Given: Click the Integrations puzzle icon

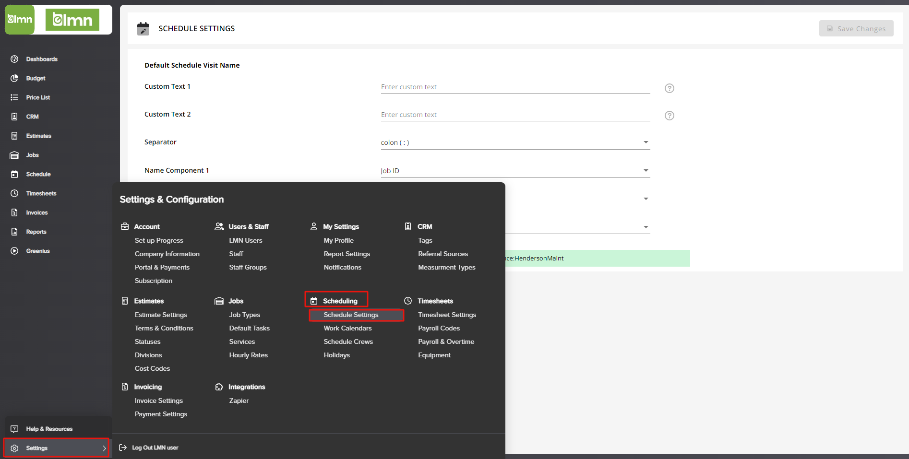Looking at the screenshot, I should (x=219, y=387).
